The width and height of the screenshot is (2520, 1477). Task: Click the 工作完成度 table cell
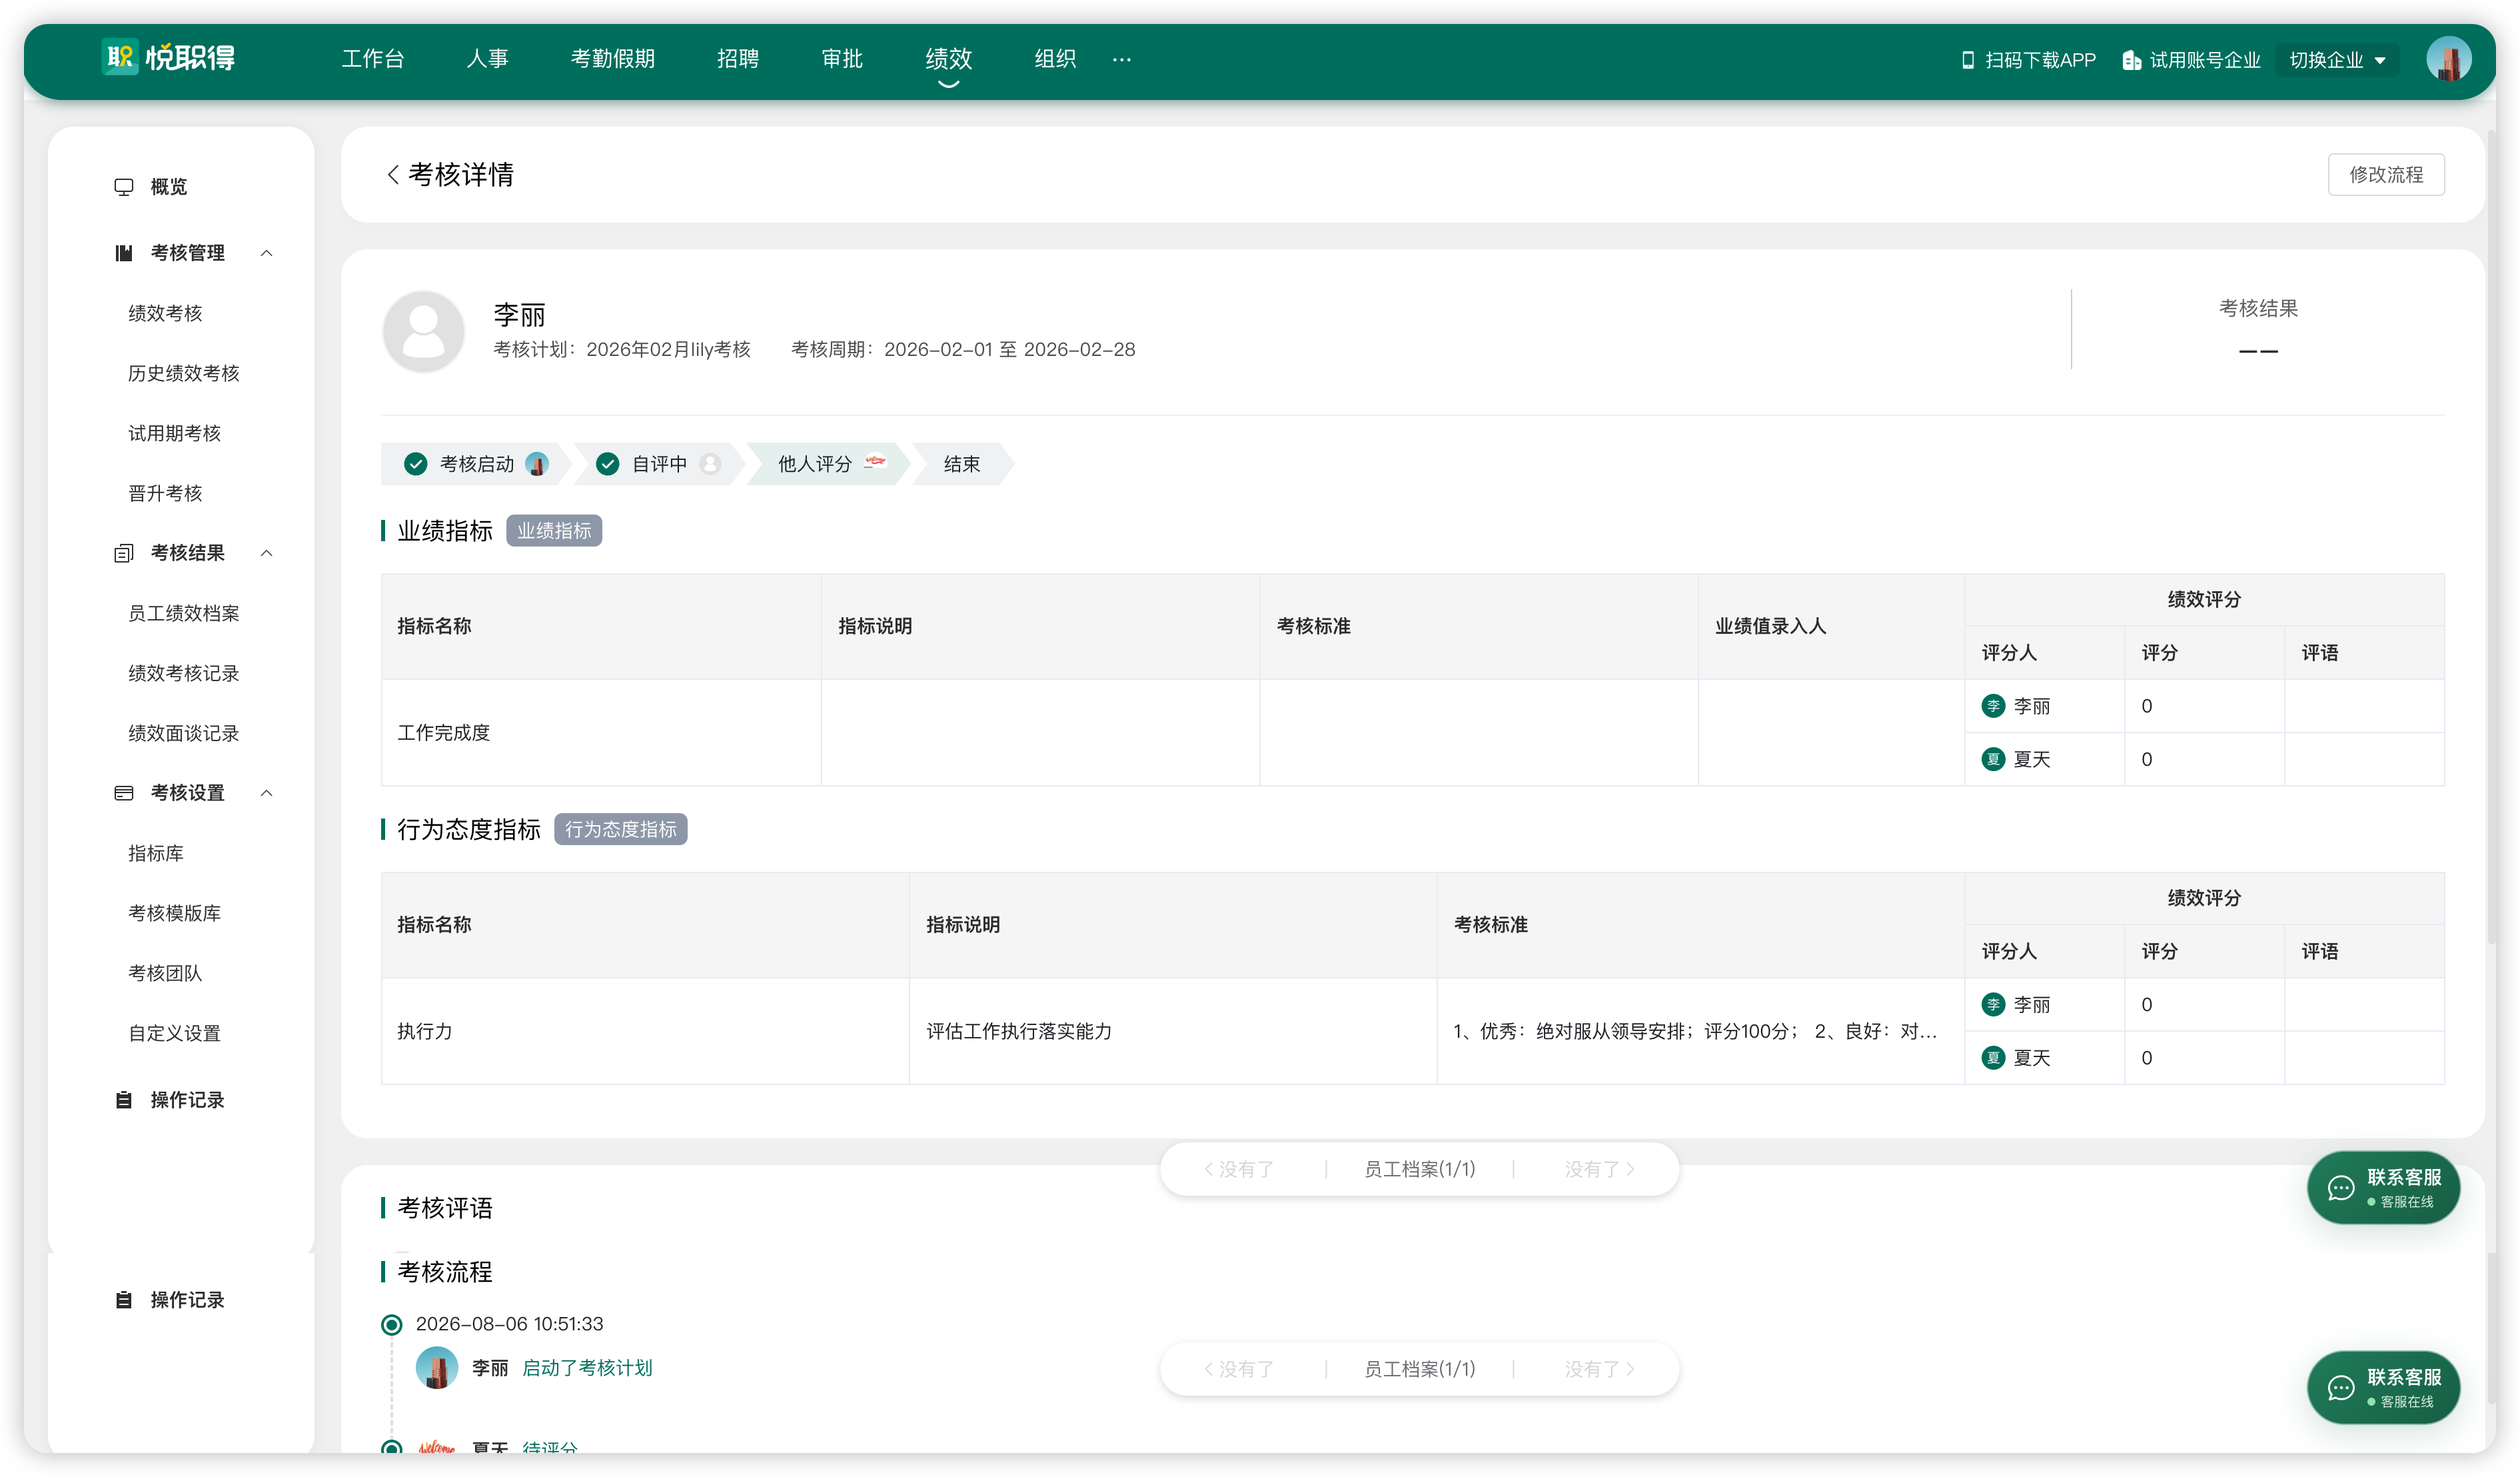601,732
